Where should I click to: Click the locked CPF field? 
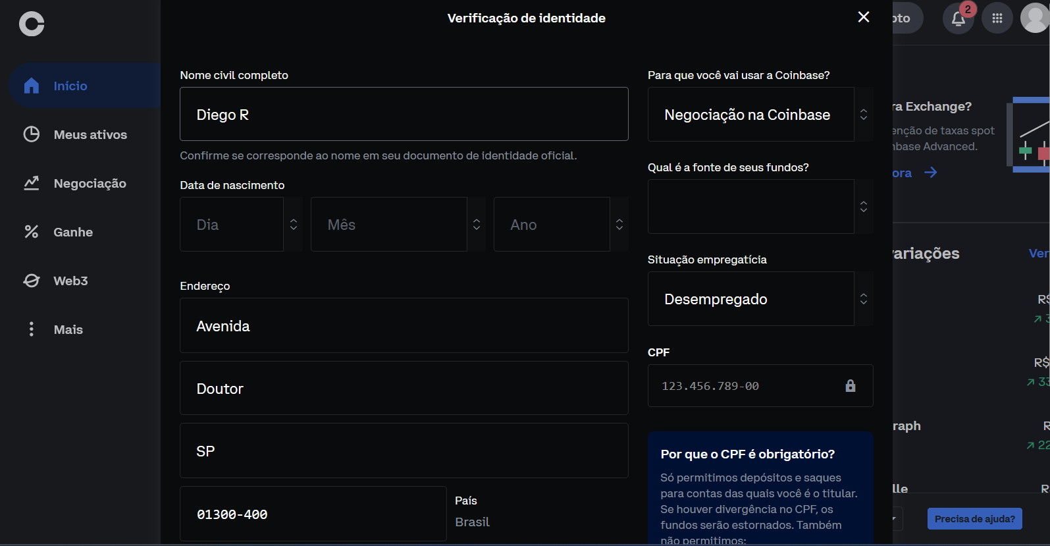click(x=760, y=386)
